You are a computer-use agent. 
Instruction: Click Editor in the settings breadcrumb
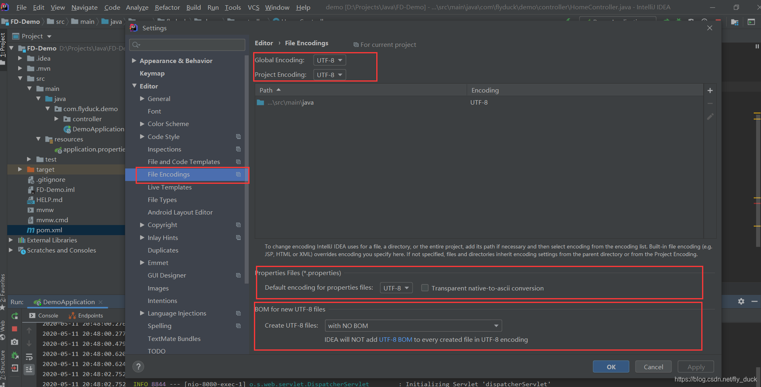264,43
